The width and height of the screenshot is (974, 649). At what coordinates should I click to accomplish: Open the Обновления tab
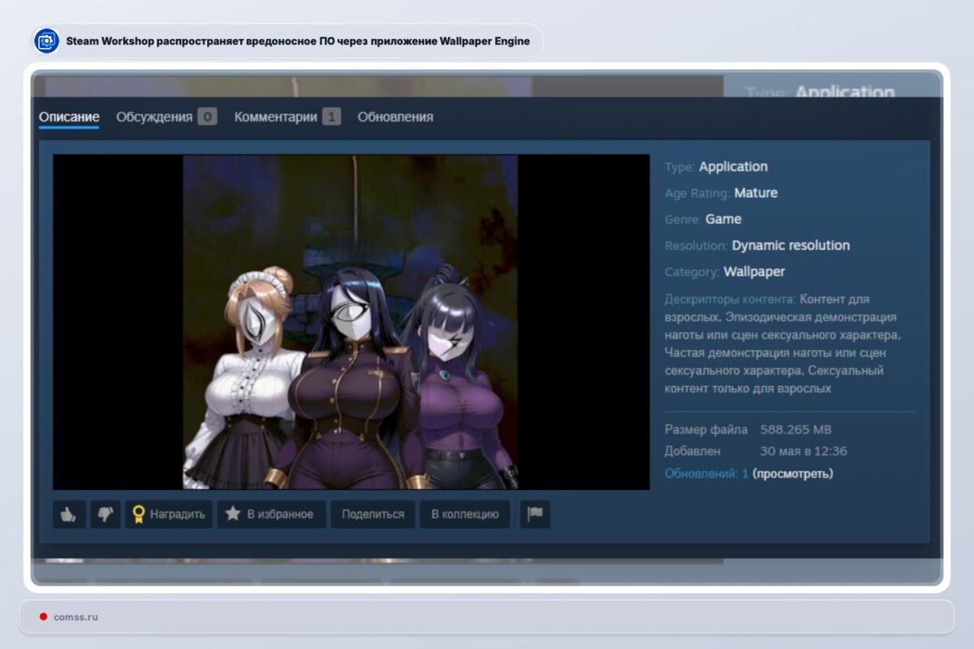395,117
